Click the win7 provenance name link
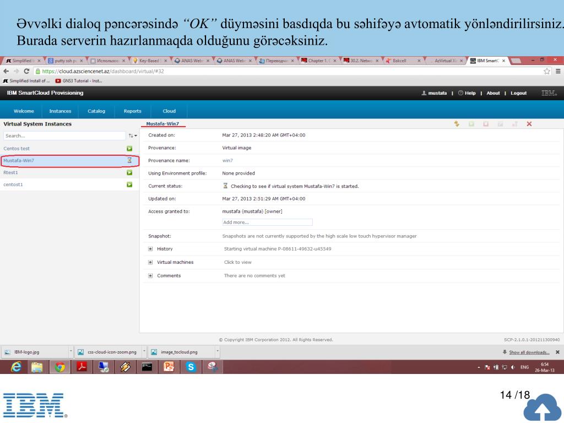The height and width of the screenshot is (423, 564). coord(227,161)
